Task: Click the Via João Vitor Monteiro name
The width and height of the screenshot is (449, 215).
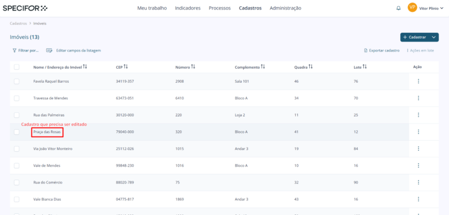Action: [53, 149]
